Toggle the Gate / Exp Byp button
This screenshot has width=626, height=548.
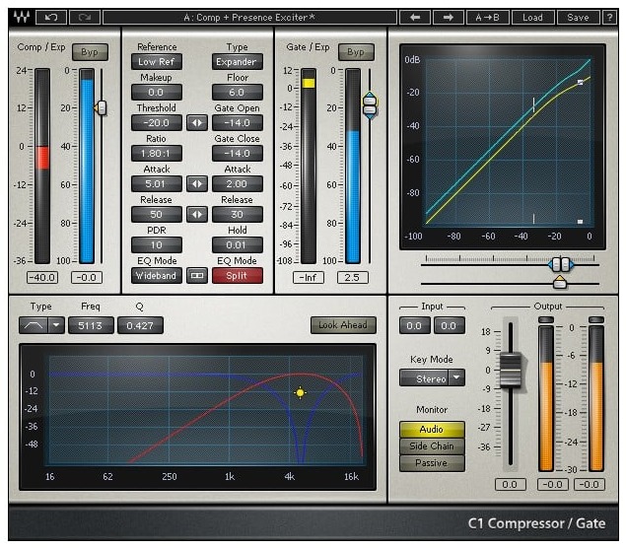pos(356,52)
